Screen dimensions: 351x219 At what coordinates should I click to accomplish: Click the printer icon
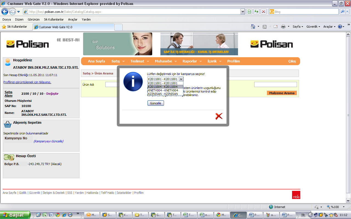tap(283, 27)
